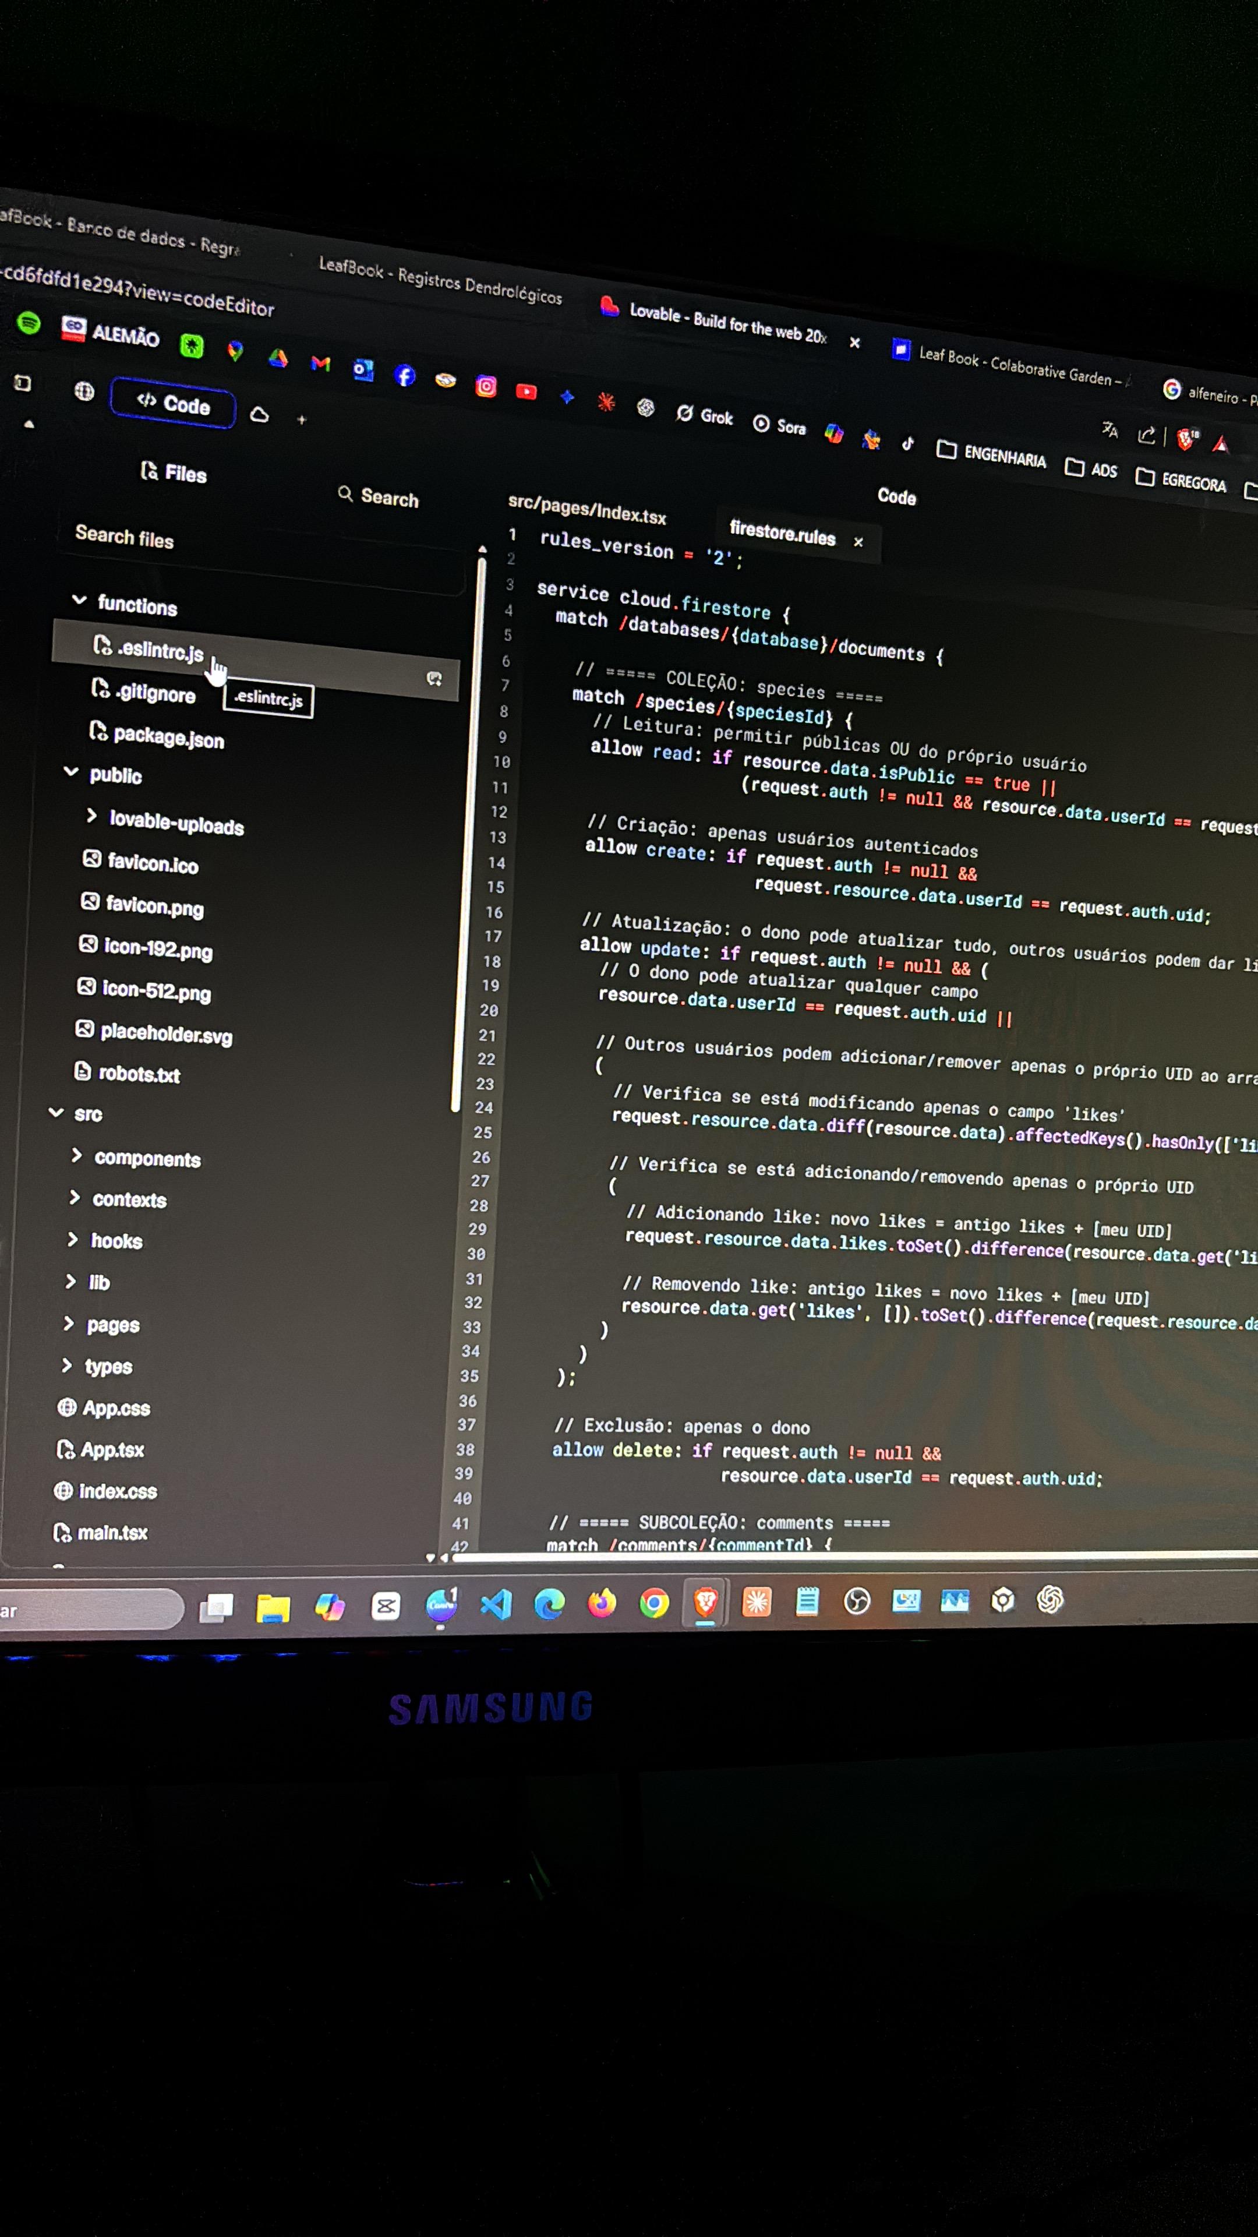
Task: Expand the components folder
Action: (136, 1158)
